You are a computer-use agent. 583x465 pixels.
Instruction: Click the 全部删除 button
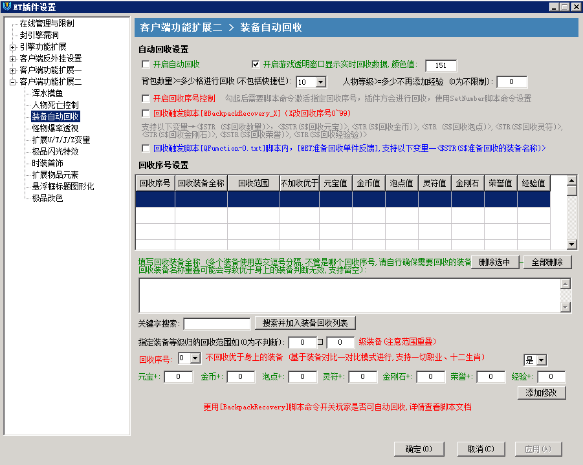(x=547, y=263)
